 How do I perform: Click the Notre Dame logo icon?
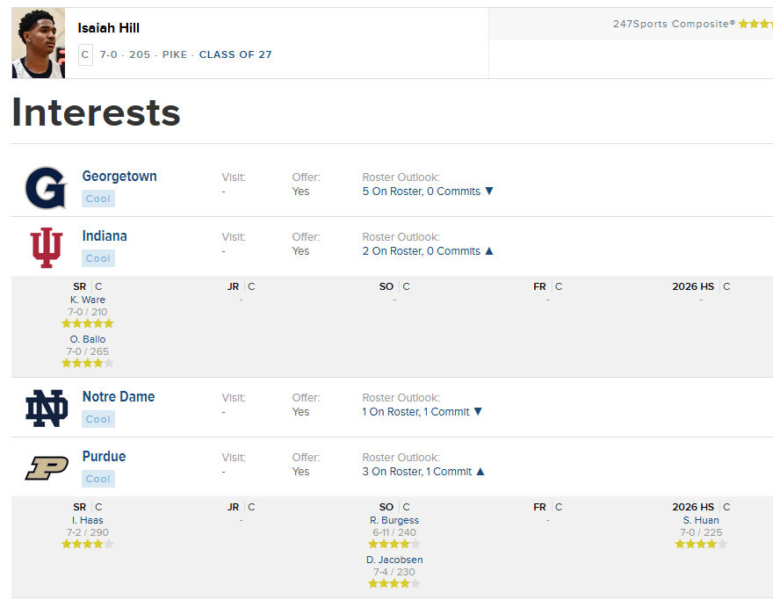pyautogui.click(x=46, y=408)
